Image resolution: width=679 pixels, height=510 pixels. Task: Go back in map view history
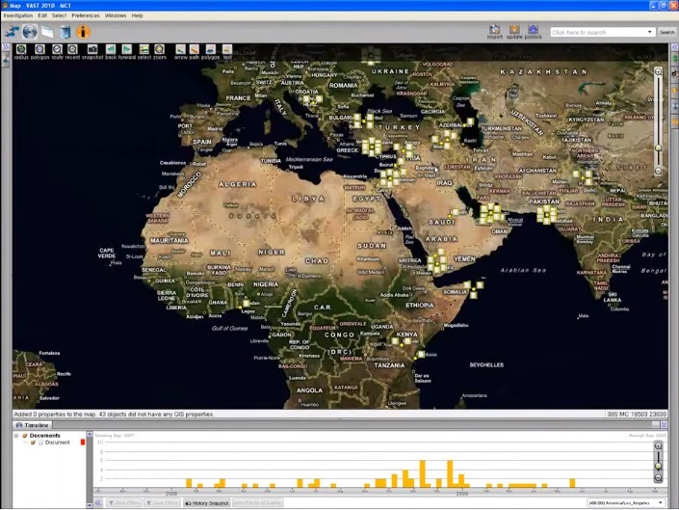coord(111,49)
